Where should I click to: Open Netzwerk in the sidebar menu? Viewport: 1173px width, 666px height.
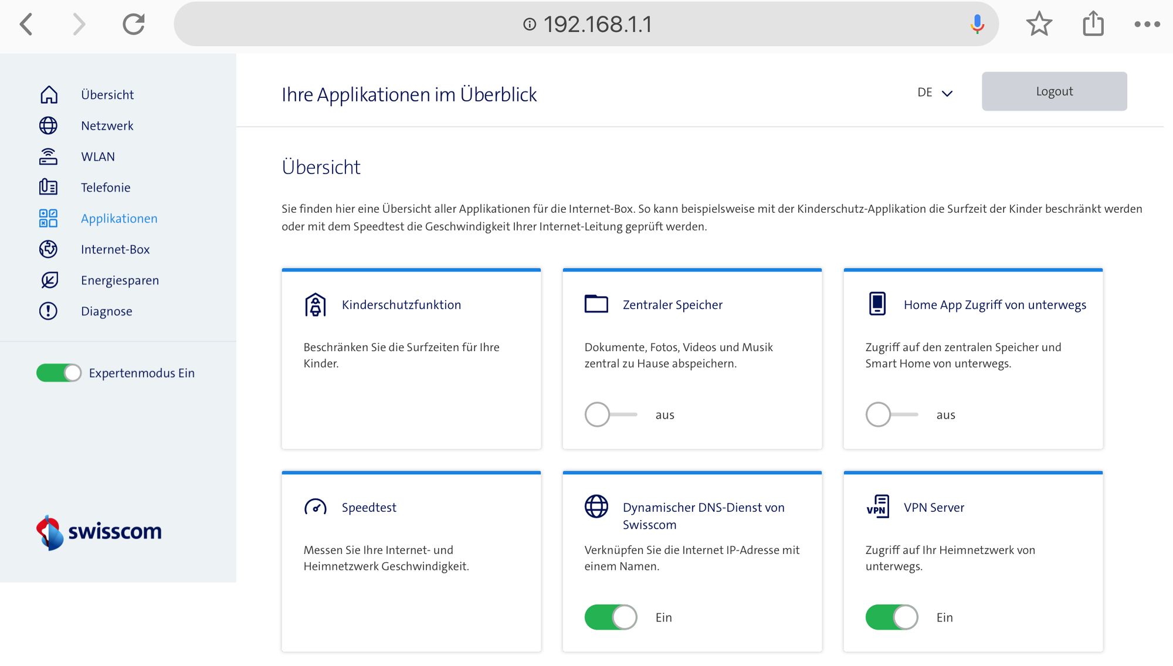click(107, 125)
